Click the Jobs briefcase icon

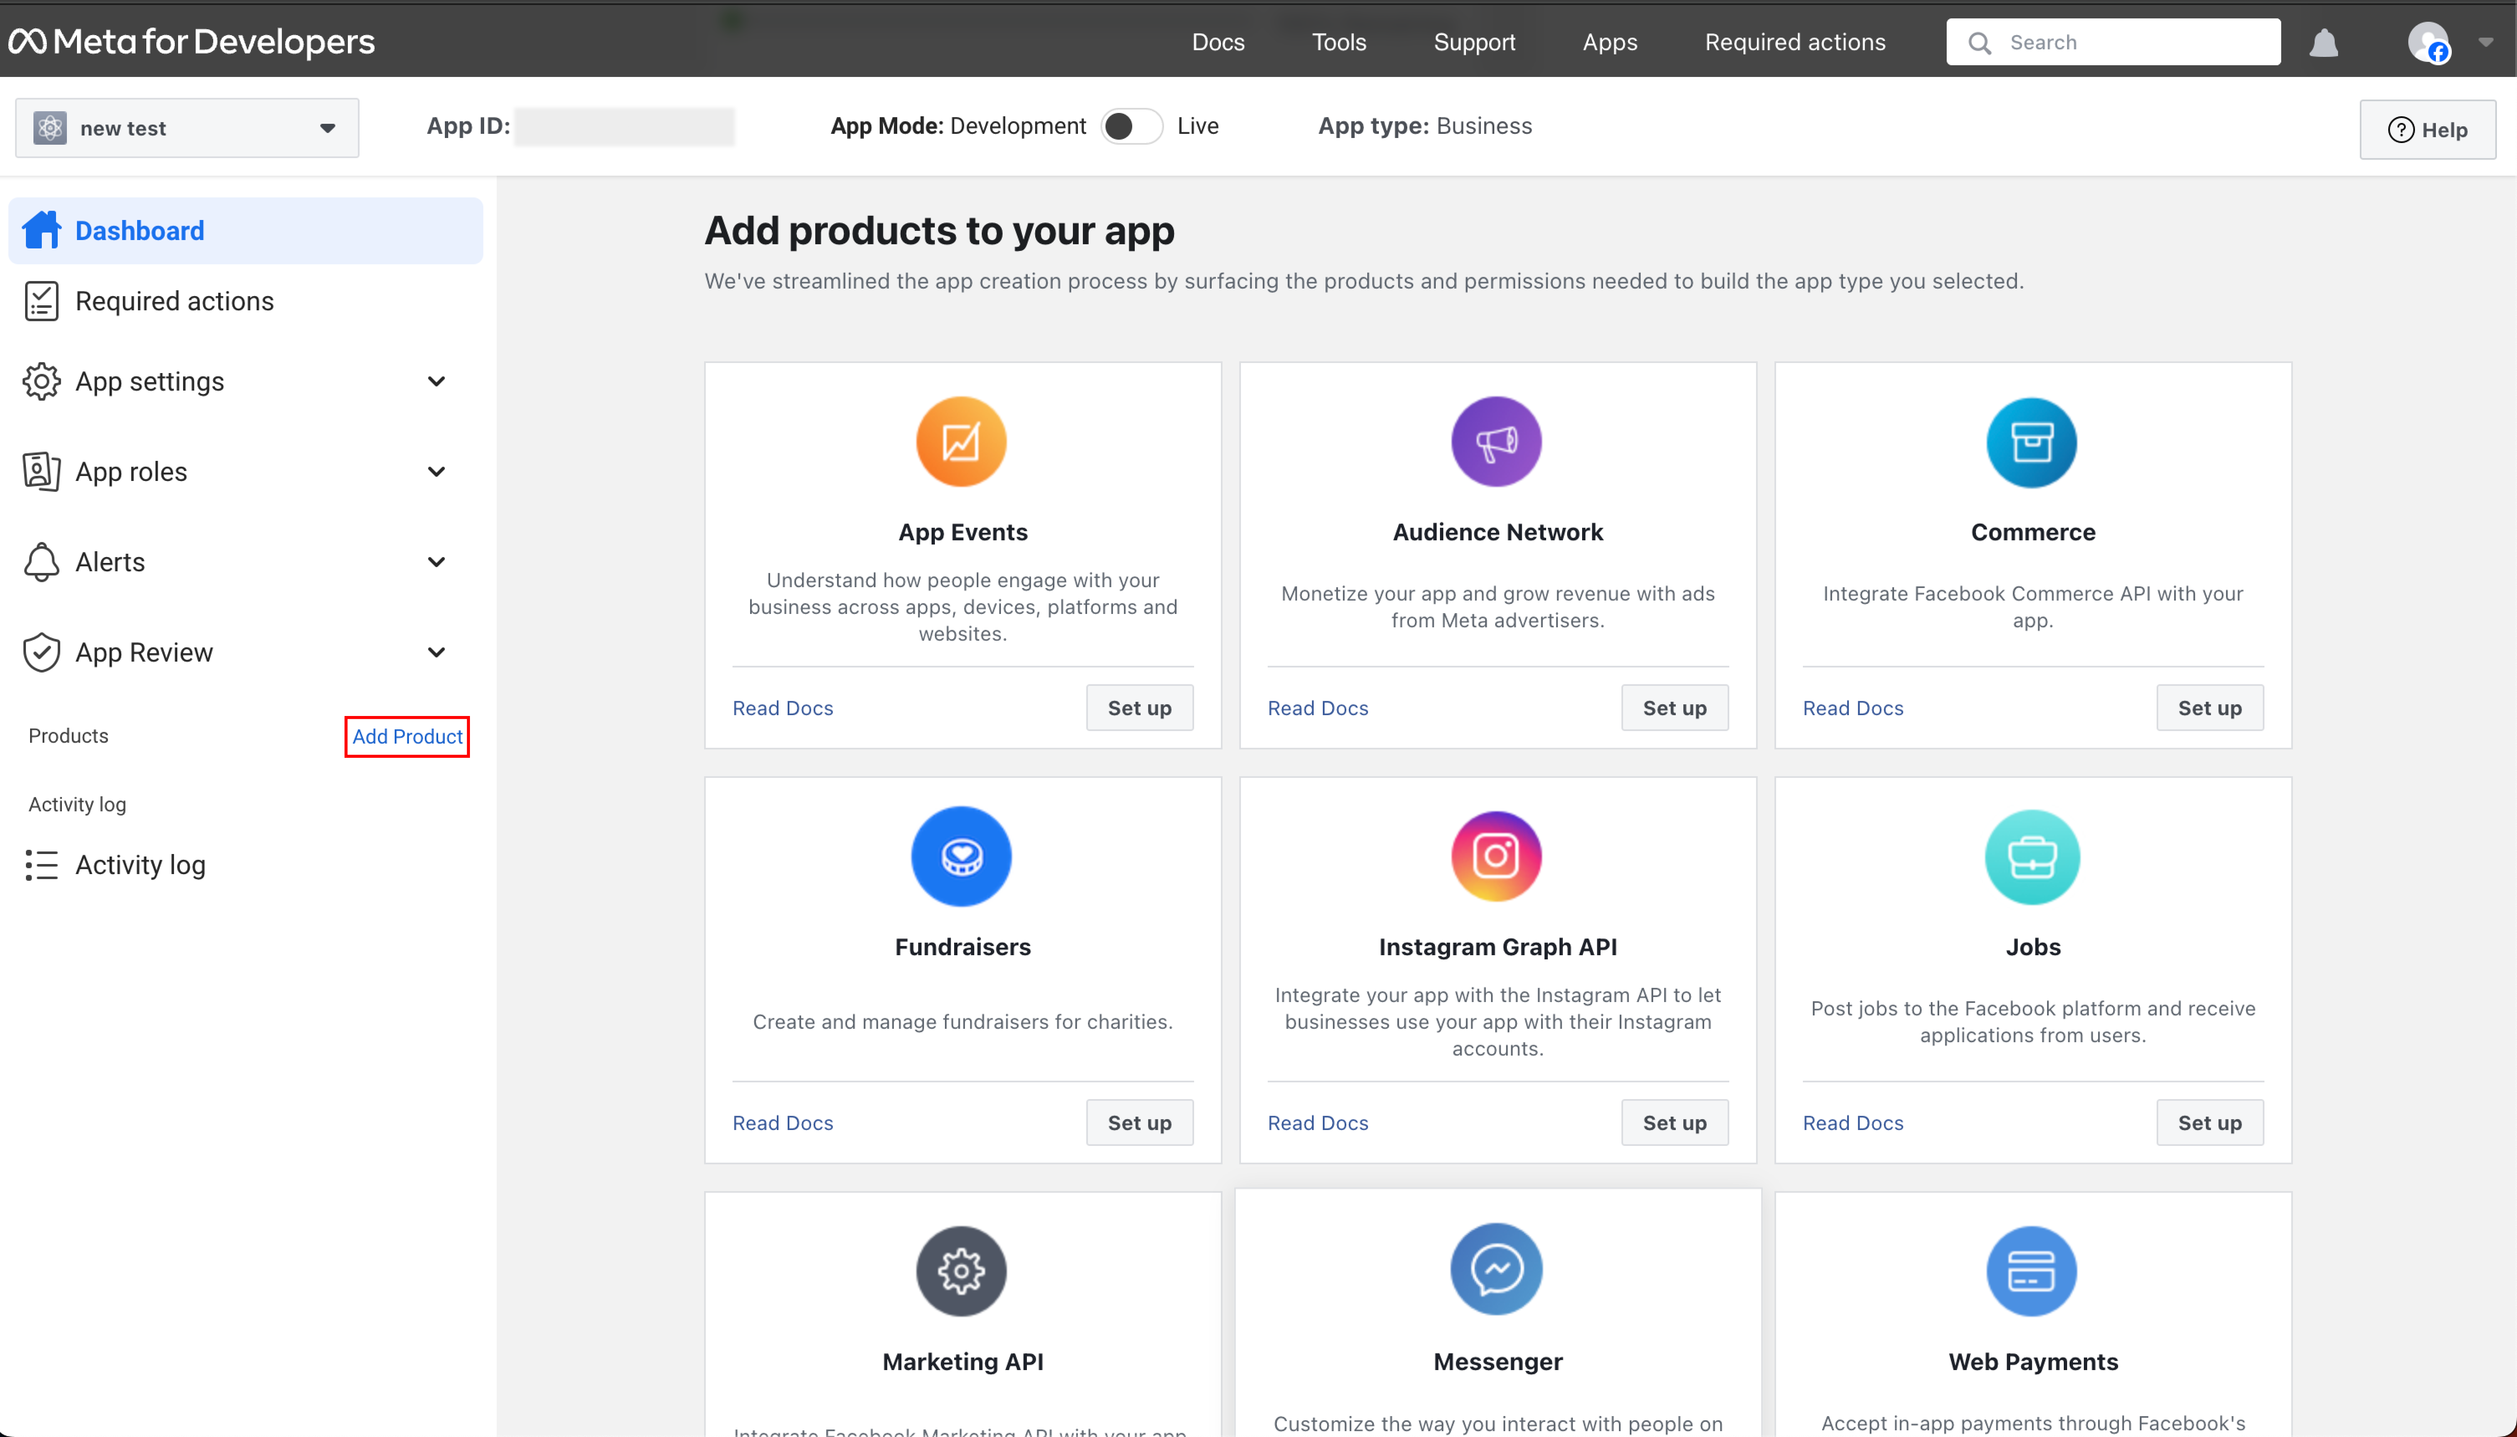coord(2032,857)
